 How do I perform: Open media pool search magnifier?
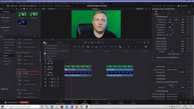click(x=31, y=9)
